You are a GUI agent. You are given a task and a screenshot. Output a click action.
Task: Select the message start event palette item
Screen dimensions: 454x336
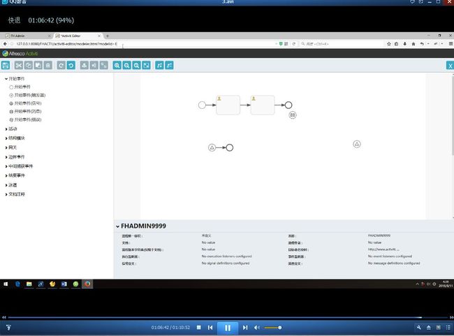[25, 111]
